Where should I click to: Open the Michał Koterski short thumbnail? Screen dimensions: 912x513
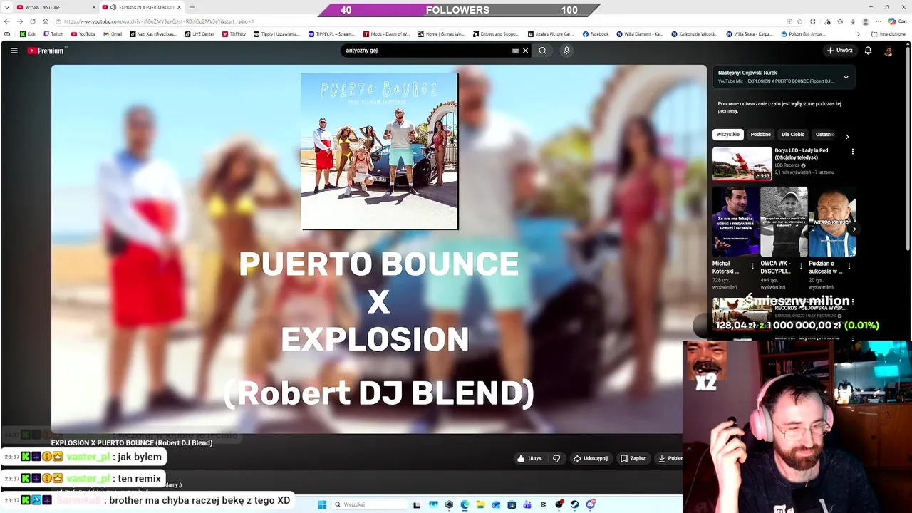[x=736, y=221]
